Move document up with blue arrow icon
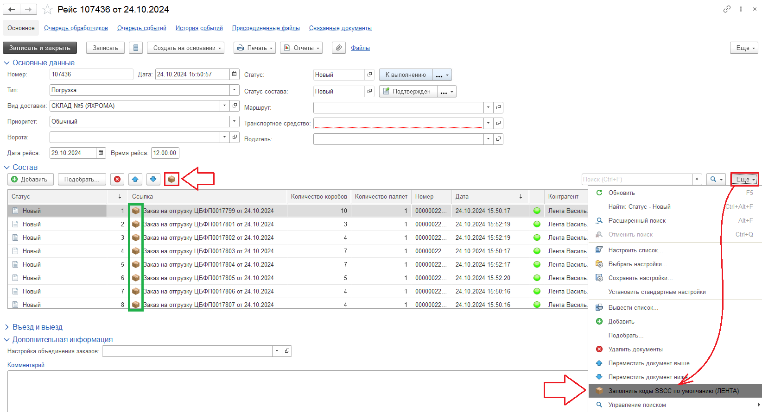The image size is (762, 412). point(135,179)
